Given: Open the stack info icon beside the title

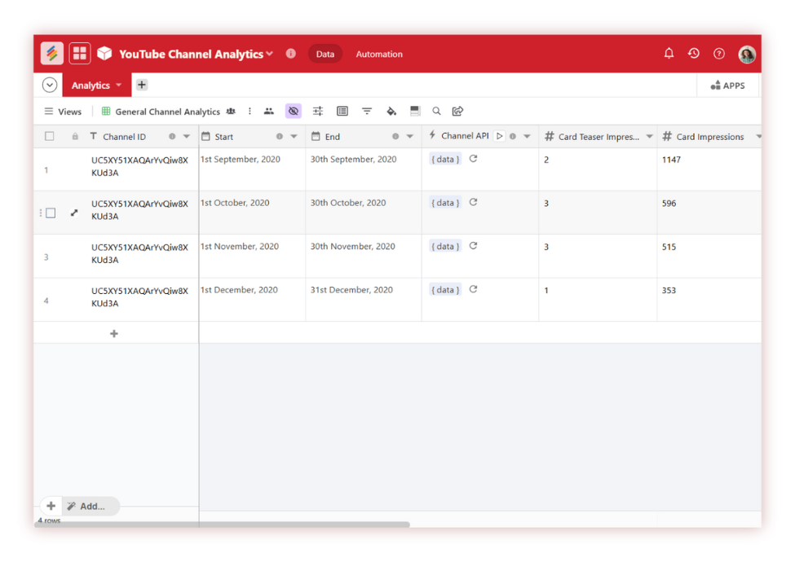Looking at the screenshot, I should [290, 53].
